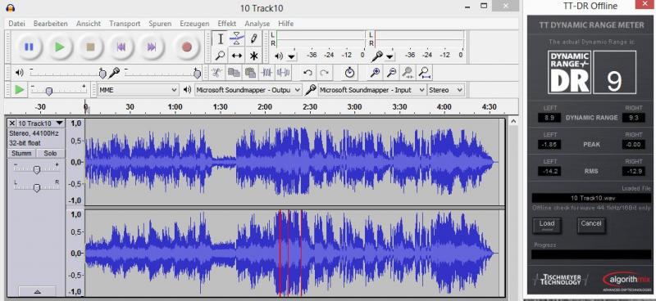Click the red Record button
Image resolution: width=656 pixels, height=301 pixels.
point(187,47)
